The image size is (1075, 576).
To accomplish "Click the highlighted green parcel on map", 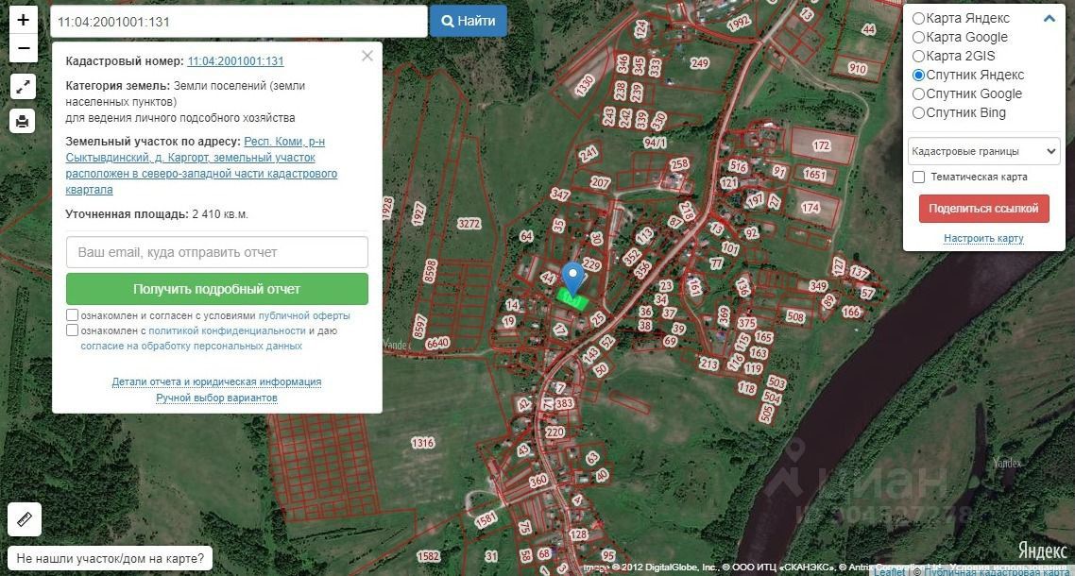I will [x=572, y=299].
